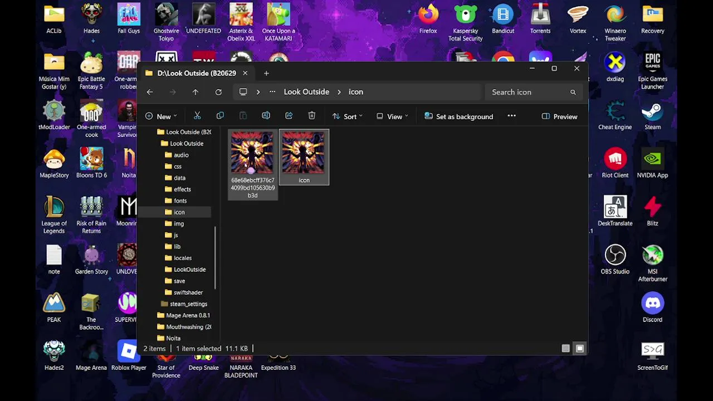Expand breadcrumb ellipsis for hidden path
Image resolution: width=713 pixels, height=401 pixels.
tap(272, 92)
